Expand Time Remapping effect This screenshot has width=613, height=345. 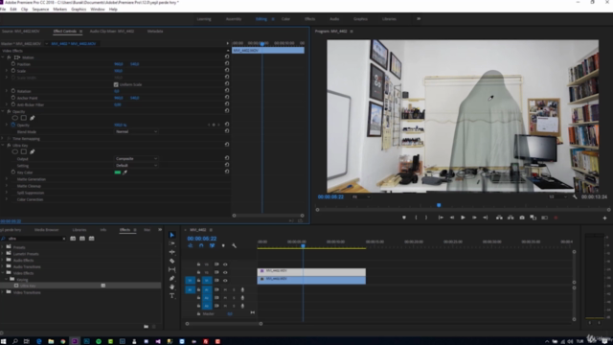[x=3, y=138]
